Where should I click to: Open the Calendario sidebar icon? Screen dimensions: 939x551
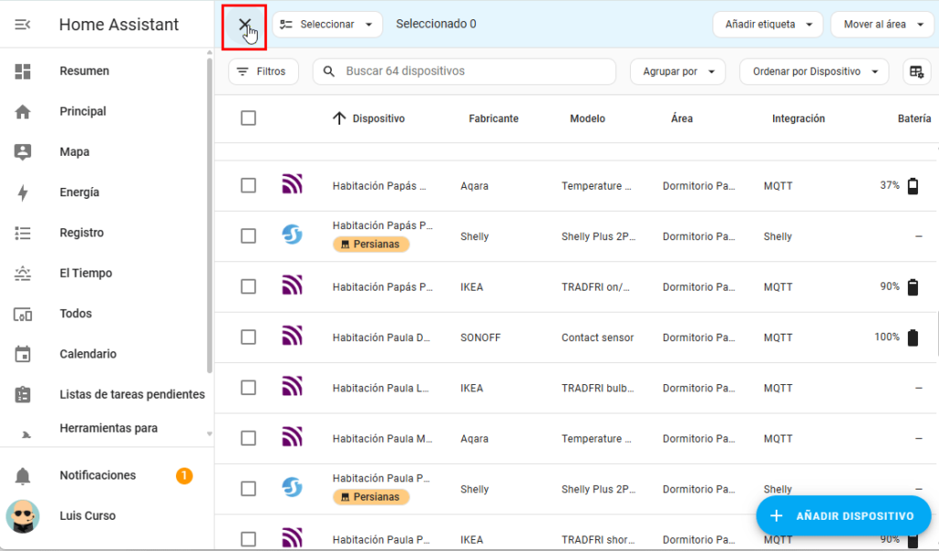coord(23,354)
